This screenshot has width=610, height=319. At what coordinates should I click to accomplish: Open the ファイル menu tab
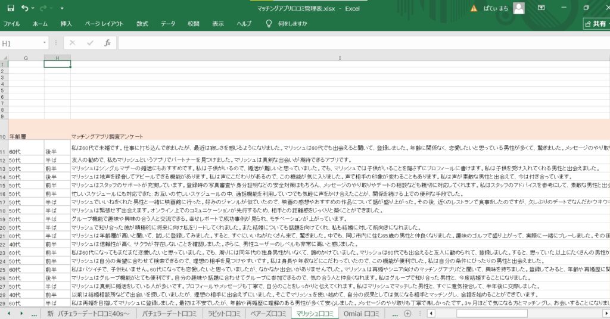tap(12, 24)
